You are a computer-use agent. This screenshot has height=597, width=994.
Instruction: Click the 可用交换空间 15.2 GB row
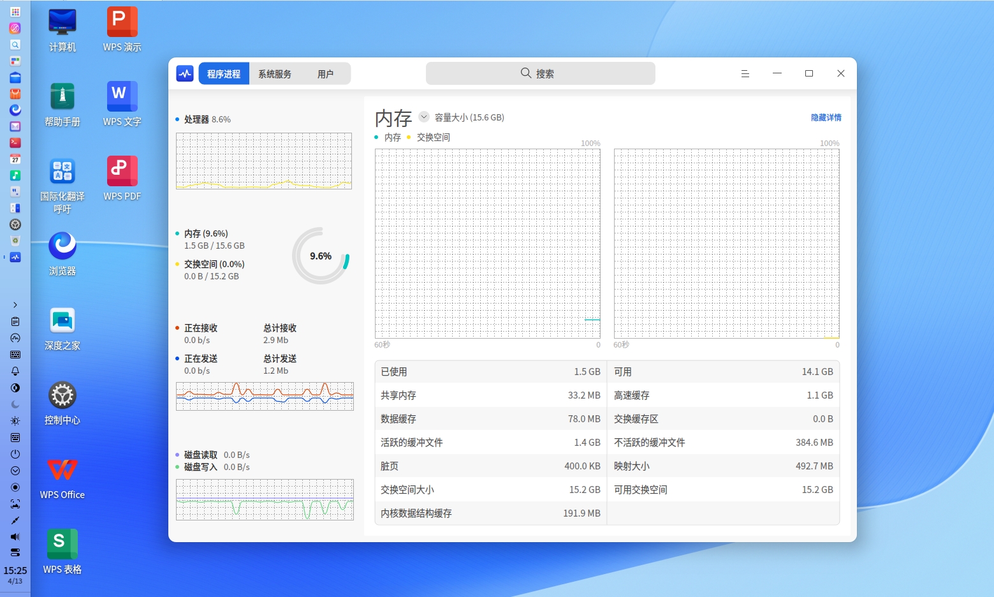coord(724,490)
